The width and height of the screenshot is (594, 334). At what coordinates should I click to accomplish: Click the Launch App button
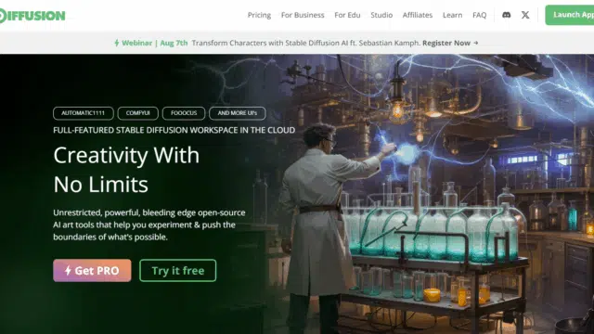pyautogui.click(x=569, y=15)
